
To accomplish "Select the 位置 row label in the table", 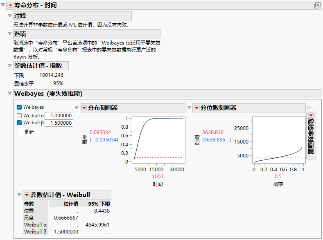I will click(29, 211).
